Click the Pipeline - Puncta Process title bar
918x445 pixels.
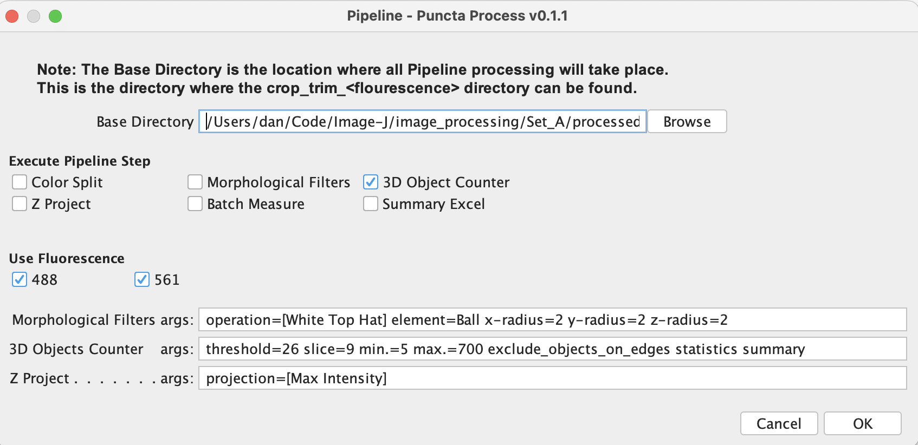click(x=457, y=16)
